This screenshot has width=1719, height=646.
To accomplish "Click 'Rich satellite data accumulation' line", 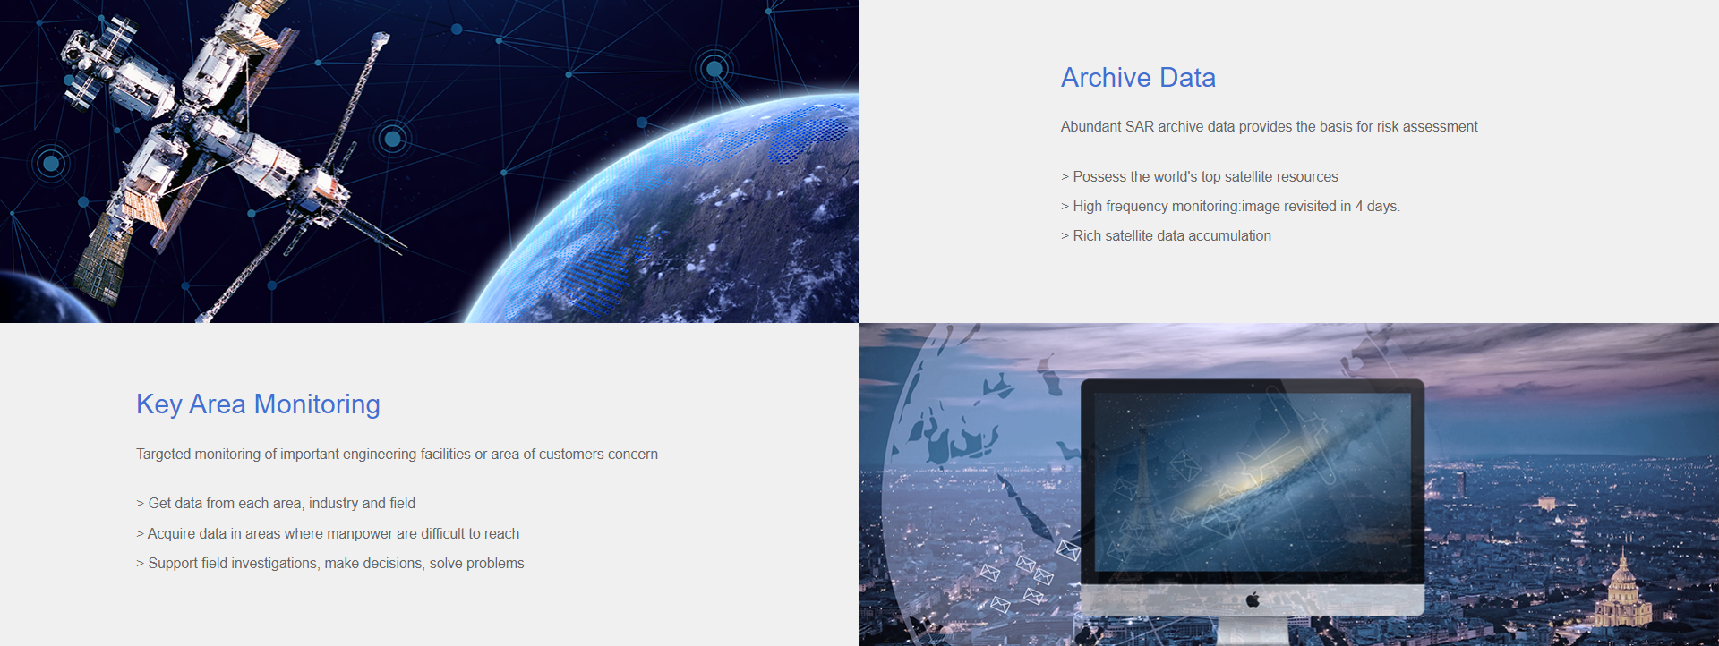I will click(1166, 236).
